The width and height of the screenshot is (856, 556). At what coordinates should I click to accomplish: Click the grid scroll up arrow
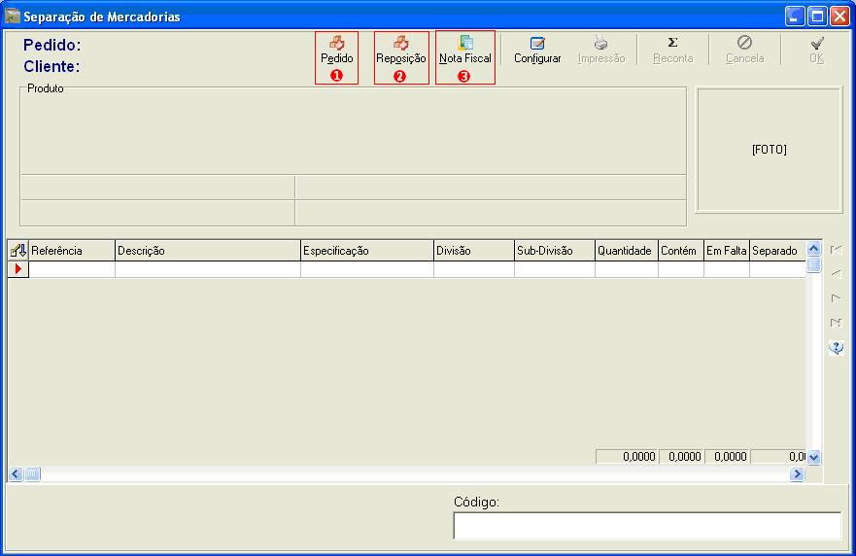coord(813,249)
